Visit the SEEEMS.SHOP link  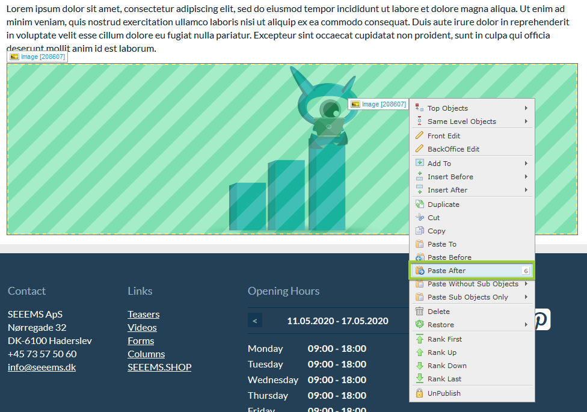coord(159,367)
